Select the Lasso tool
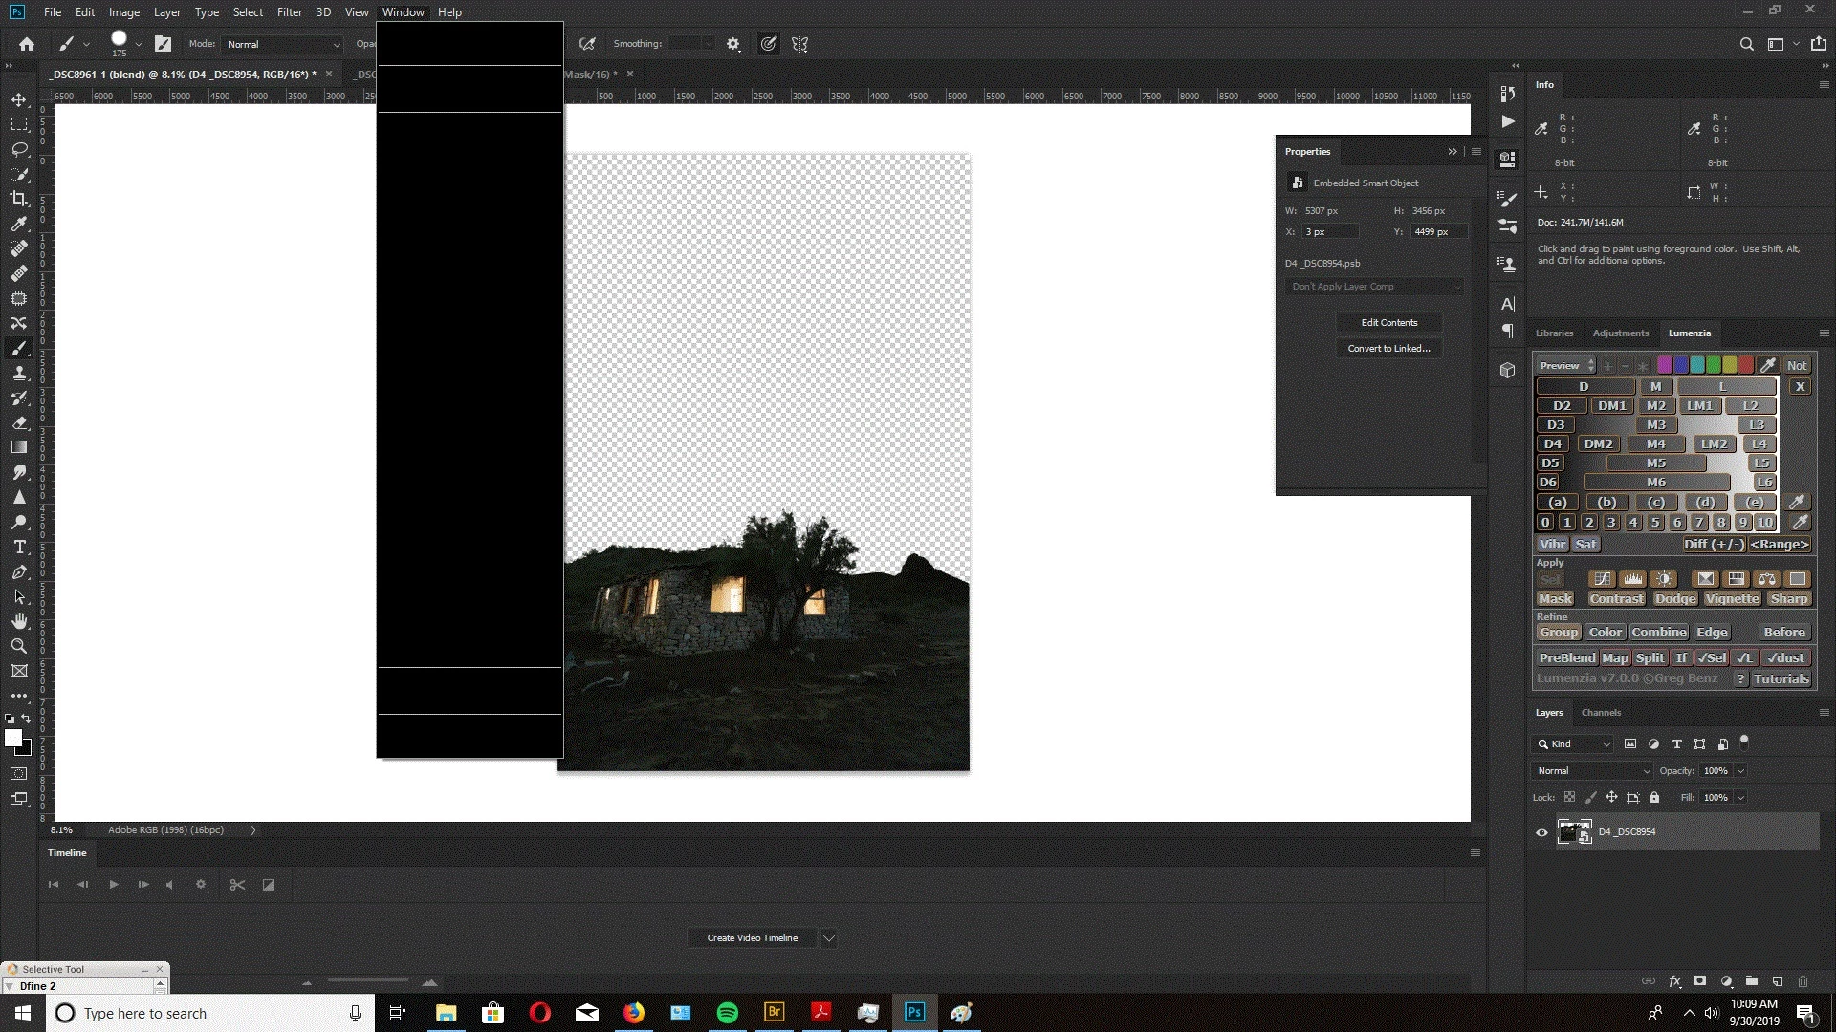The width and height of the screenshot is (1836, 1032). [19, 149]
